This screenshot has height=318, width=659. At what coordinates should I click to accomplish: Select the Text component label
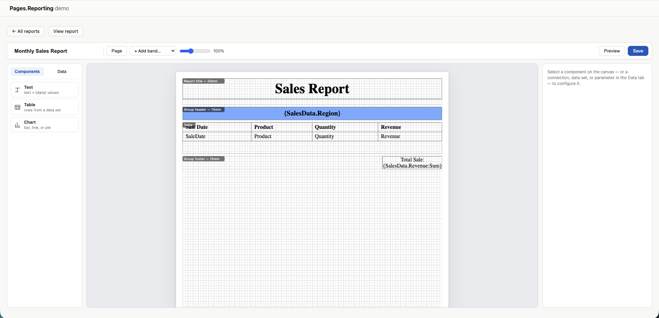coord(28,87)
